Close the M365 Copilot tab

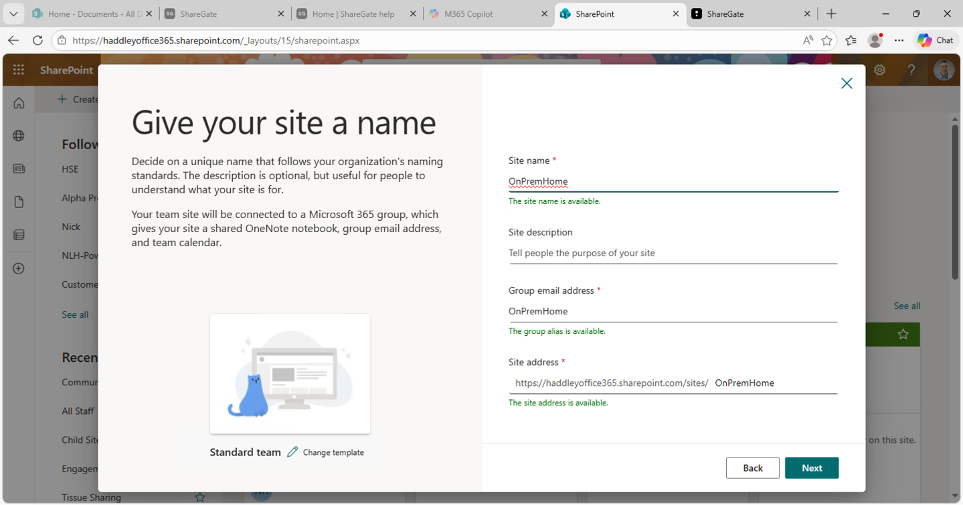[x=544, y=13]
